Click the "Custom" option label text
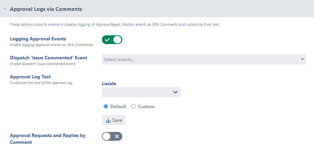The height and width of the screenshot is (154, 314). point(146,107)
